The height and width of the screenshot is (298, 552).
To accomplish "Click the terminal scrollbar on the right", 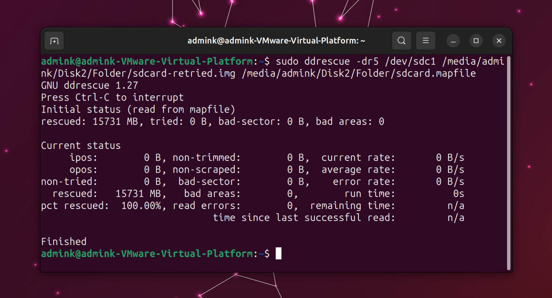I will (509, 144).
